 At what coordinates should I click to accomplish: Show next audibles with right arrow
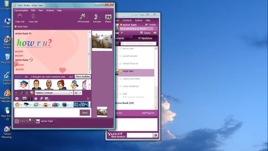[90, 85]
